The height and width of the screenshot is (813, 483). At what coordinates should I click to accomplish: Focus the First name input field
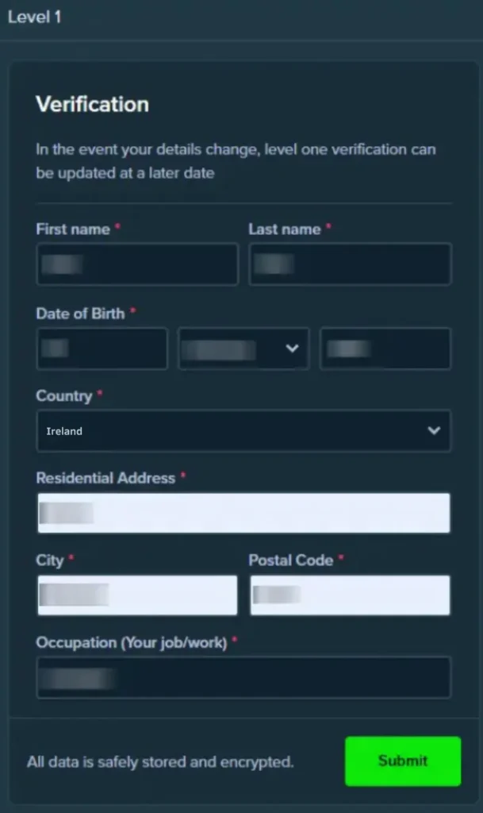(137, 264)
